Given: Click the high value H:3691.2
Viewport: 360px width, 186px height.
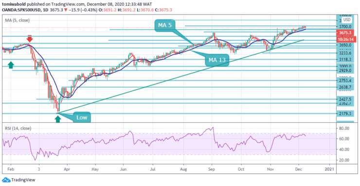Looking at the screenshot, I should [126, 10].
